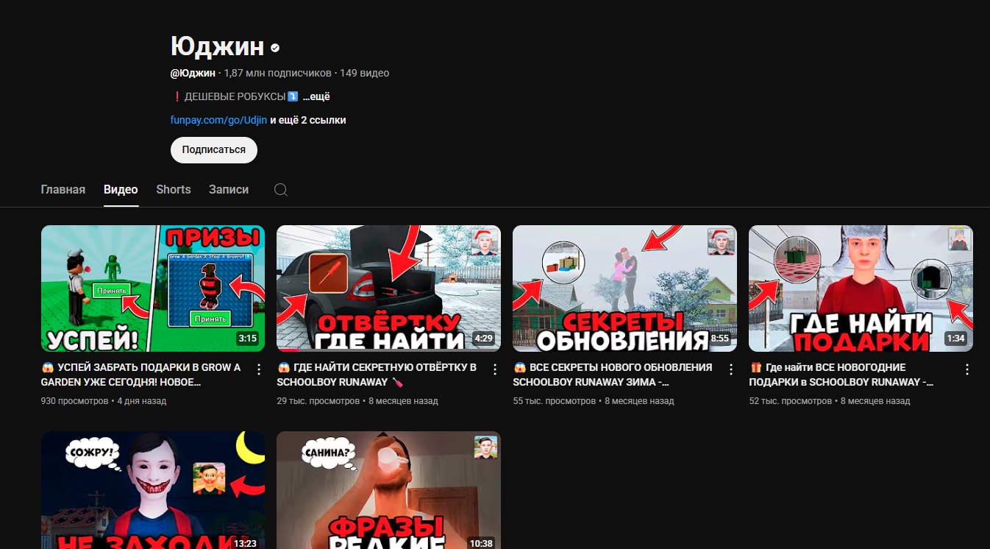Click the 13:23 duration badge
Screen dimensions: 990x549
pyautogui.click(x=245, y=543)
